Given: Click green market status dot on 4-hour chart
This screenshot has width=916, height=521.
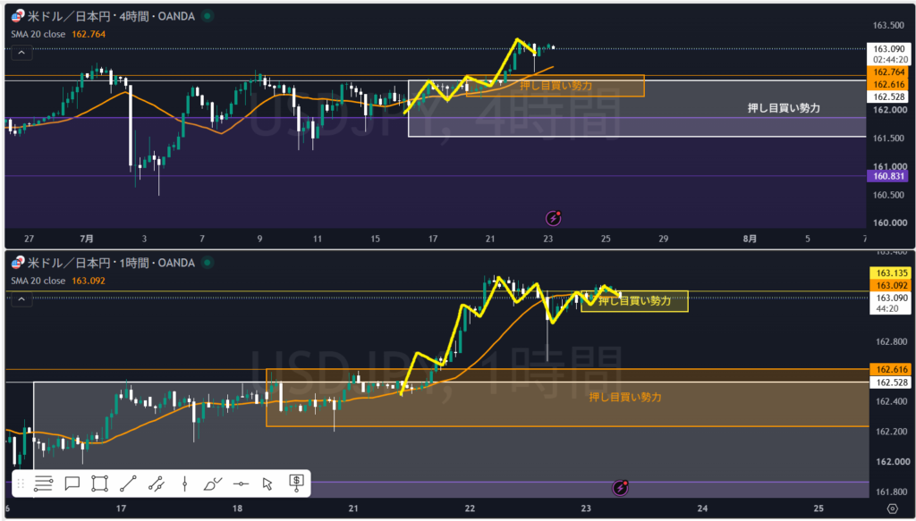Looking at the screenshot, I should [207, 16].
